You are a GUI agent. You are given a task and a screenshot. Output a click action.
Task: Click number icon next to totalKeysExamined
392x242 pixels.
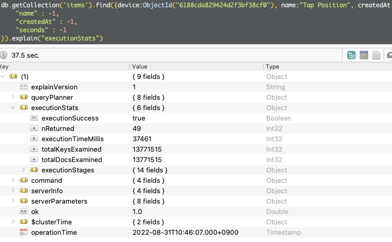coord(34,149)
